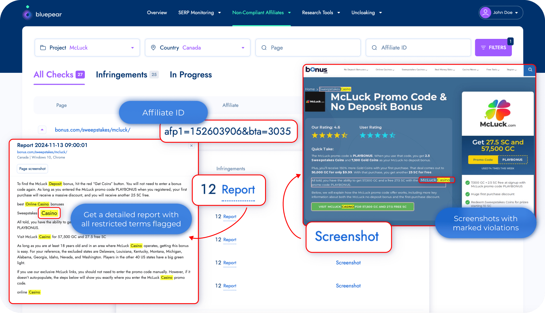Open bonus.com link in report header

click(42, 152)
